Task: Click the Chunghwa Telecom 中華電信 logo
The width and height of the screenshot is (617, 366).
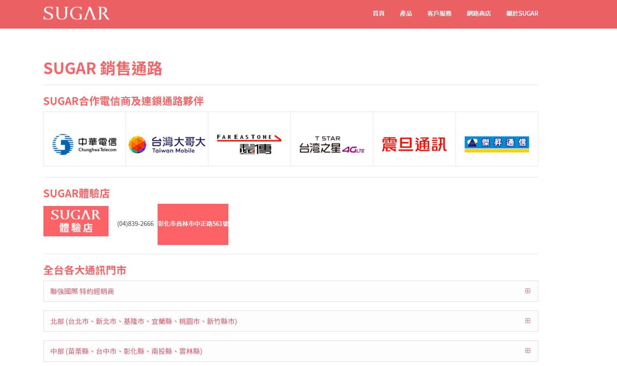Action: [85, 144]
